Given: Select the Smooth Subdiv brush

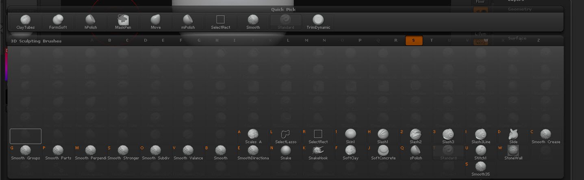Looking at the screenshot, I should click(156, 153).
